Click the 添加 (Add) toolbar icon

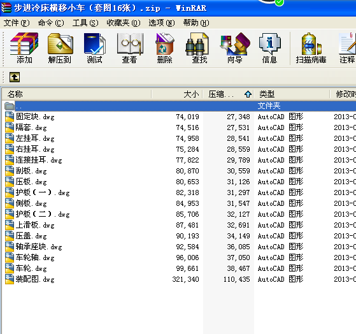click(24, 48)
